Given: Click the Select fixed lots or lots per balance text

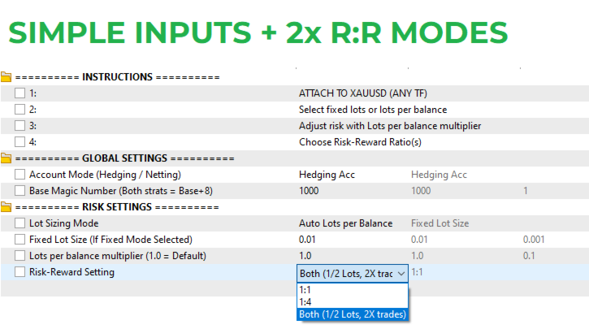Looking at the screenshot, I should click(373, 110).
